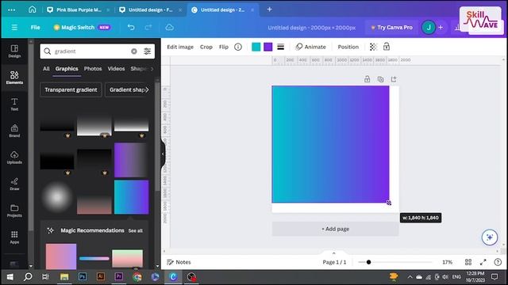Click the File menu
This screenshot has height=285, width=508.
(x=35, y=28)
